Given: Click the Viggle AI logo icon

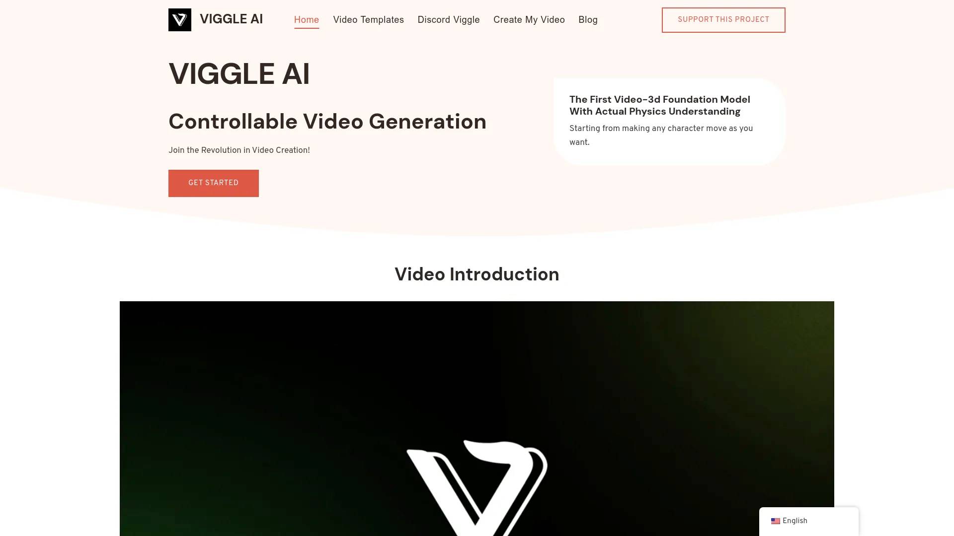Looking at the screenshot, I should 179,20.
